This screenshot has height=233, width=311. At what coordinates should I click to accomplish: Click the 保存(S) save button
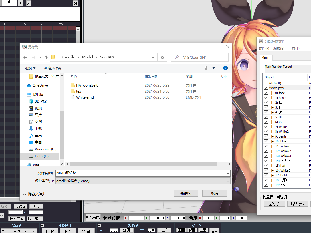click(x=186, y=193)
